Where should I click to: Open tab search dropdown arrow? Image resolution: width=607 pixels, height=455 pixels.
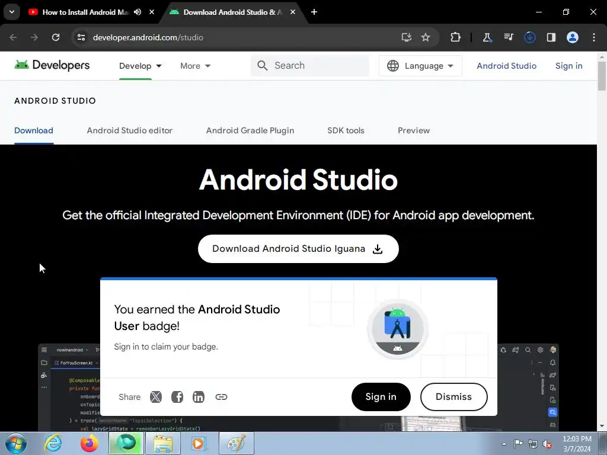tap(12, 12)
